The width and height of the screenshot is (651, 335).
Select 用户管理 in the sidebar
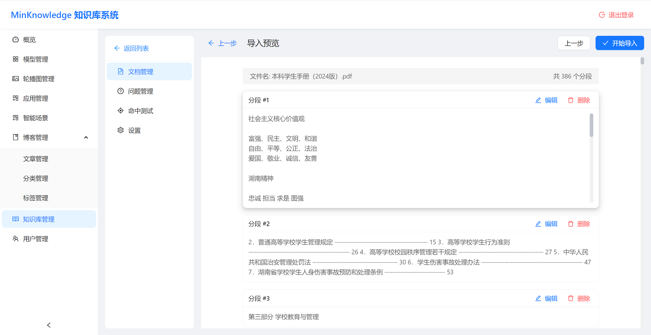[x=35, y=239]
